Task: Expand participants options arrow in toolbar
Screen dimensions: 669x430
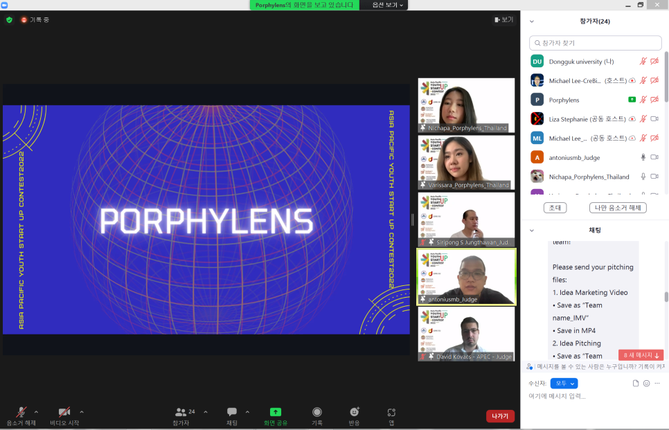Action: coord(206,412)
